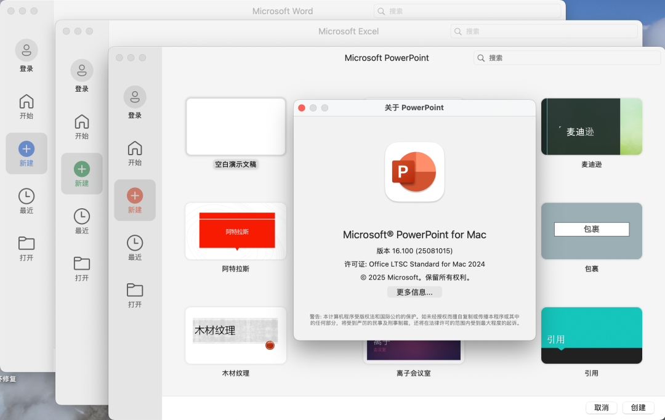Open the Home icon in Excel sidebar
This screenshot has height=420, width=665.
(x=82, y=122)
